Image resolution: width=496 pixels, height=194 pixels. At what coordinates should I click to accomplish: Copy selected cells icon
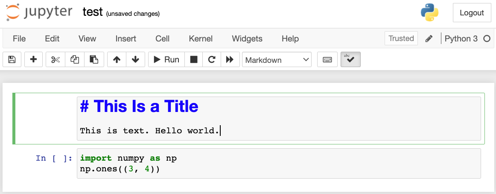coord(75,60)
